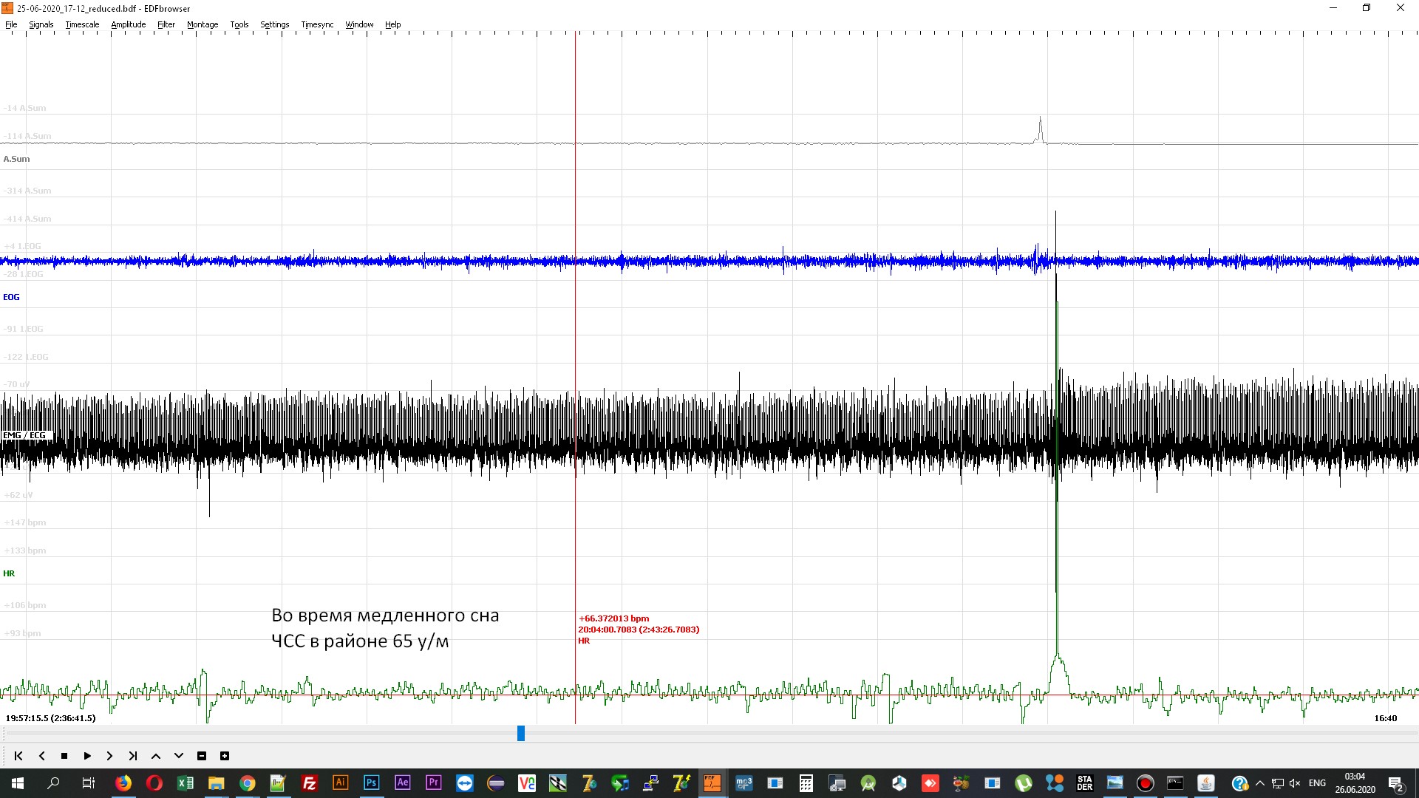This screenshot has height=798, width=1419.
Task: Open the STADER taskbar icon
Action: pos(1085,783)
